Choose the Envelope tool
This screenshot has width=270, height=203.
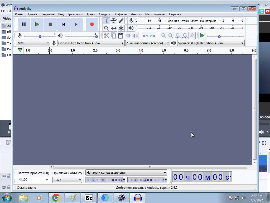pyautogui.click(x=114, y=21)
